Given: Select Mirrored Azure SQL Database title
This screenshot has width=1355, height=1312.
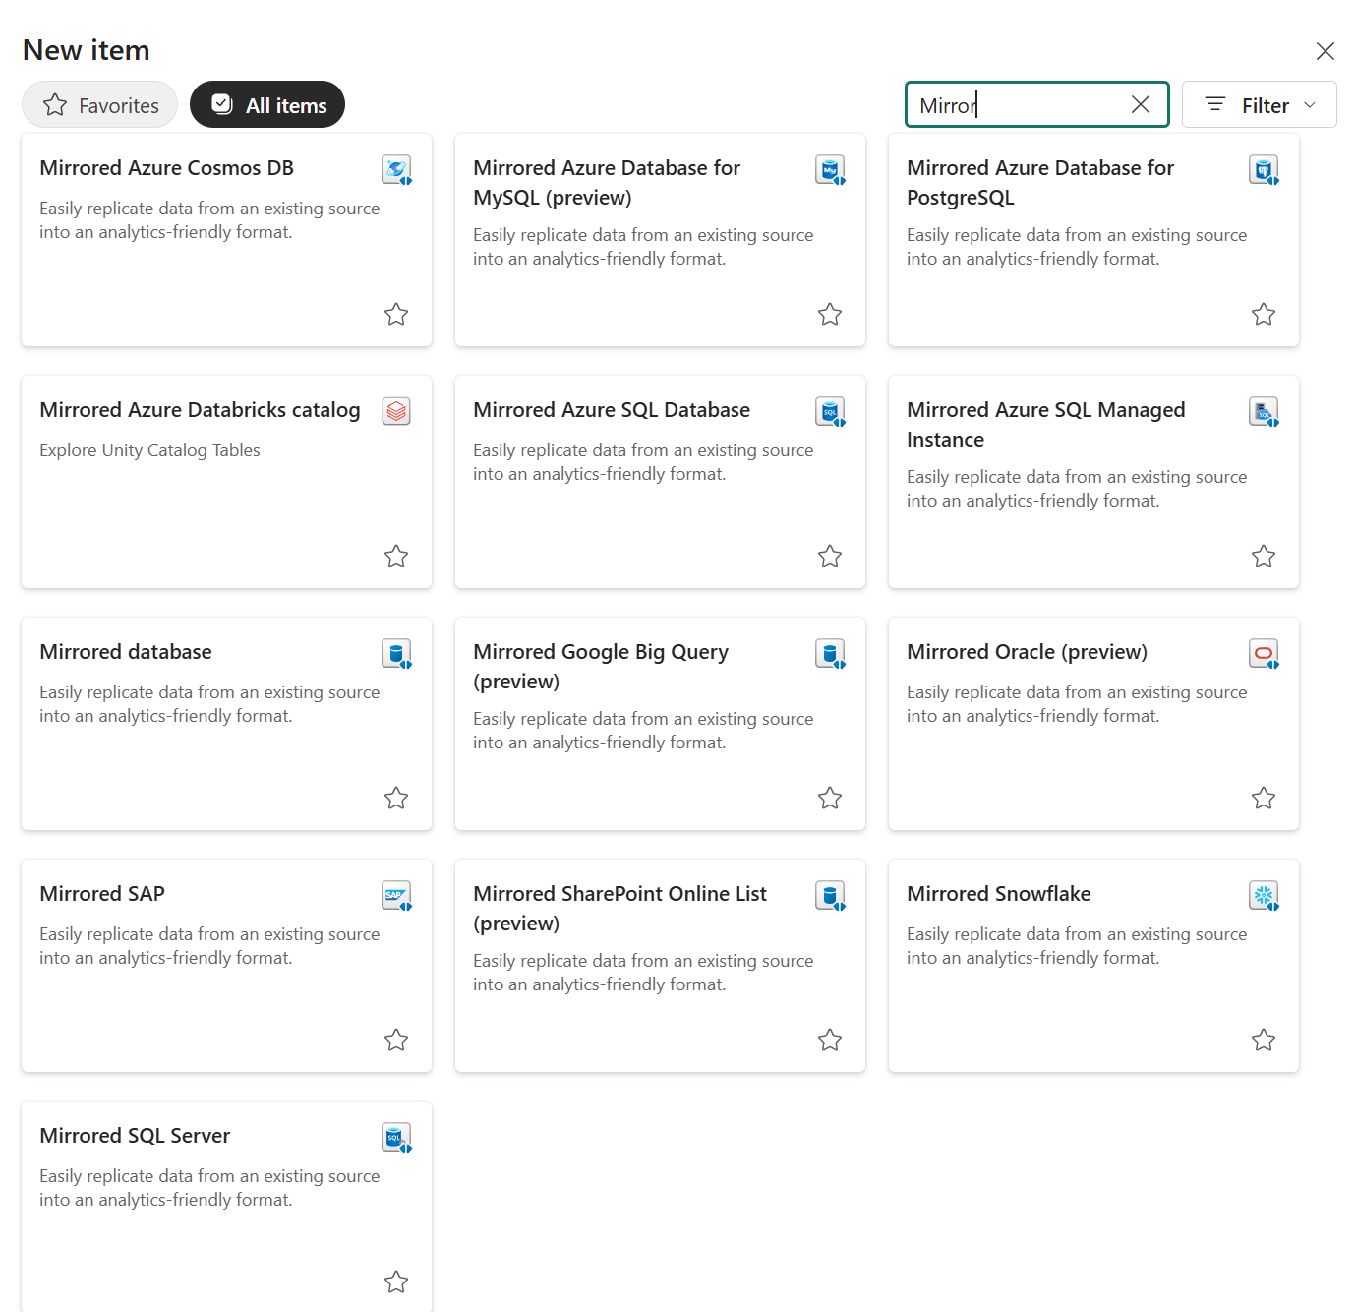Looking at the screenshot, I should click(x=612, y=410).
